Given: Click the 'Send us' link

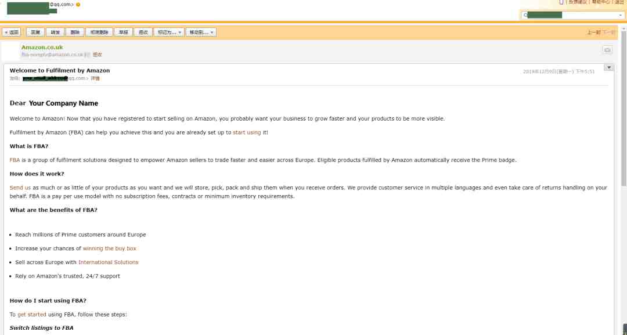Looking at the screenshot, I should (x=20, y=188).
